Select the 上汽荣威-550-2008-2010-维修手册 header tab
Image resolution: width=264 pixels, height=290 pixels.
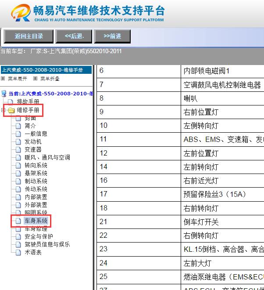click(x=46, y=70)
